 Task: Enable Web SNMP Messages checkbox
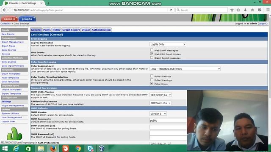coord(152,50)
